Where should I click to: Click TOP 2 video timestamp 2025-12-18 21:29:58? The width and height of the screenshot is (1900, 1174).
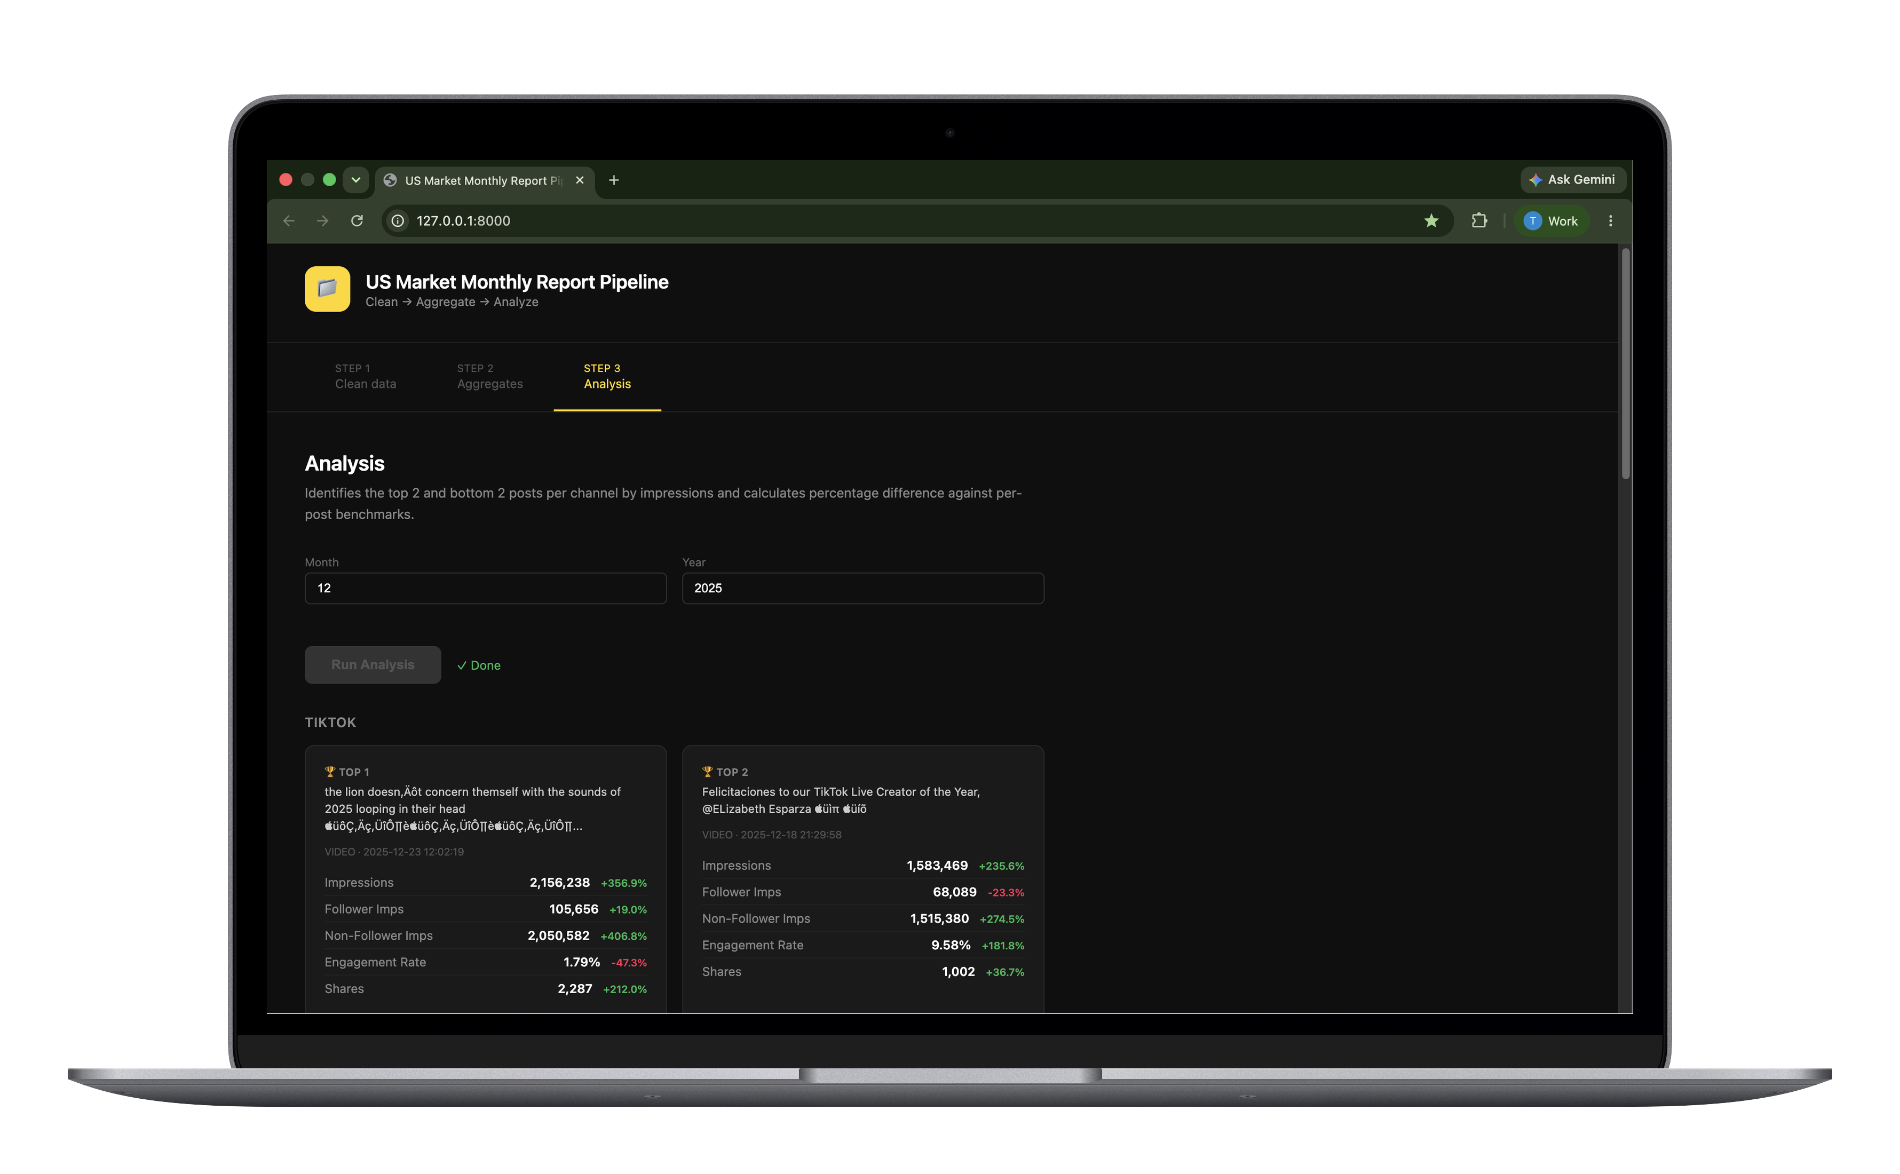[790, 835]
